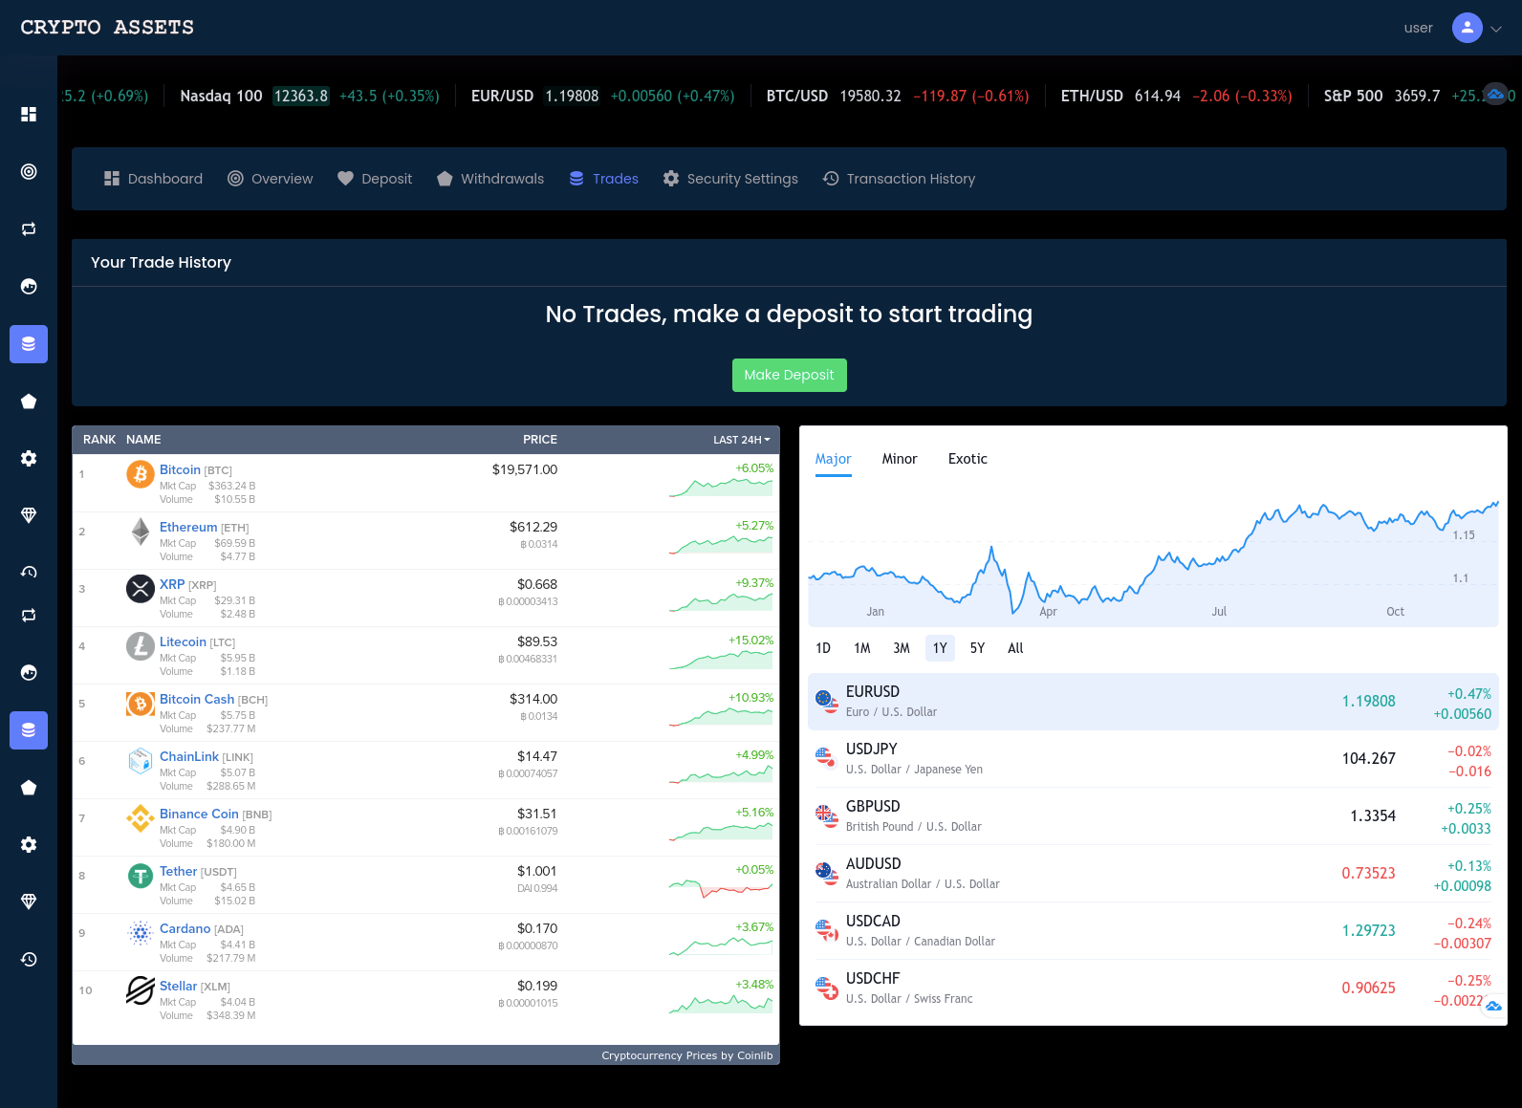Switch to the Exotic pairs tab
The image size is (1522, 1108).
[x=968, y=459]
